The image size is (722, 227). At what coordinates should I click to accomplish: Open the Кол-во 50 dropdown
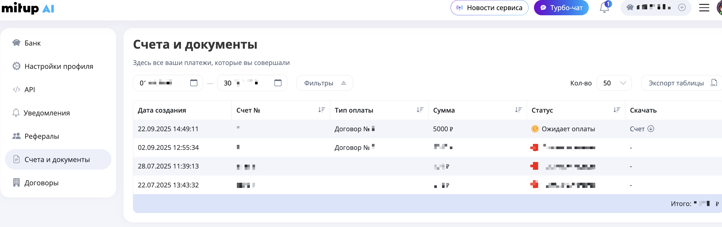[x=614, y=83]
